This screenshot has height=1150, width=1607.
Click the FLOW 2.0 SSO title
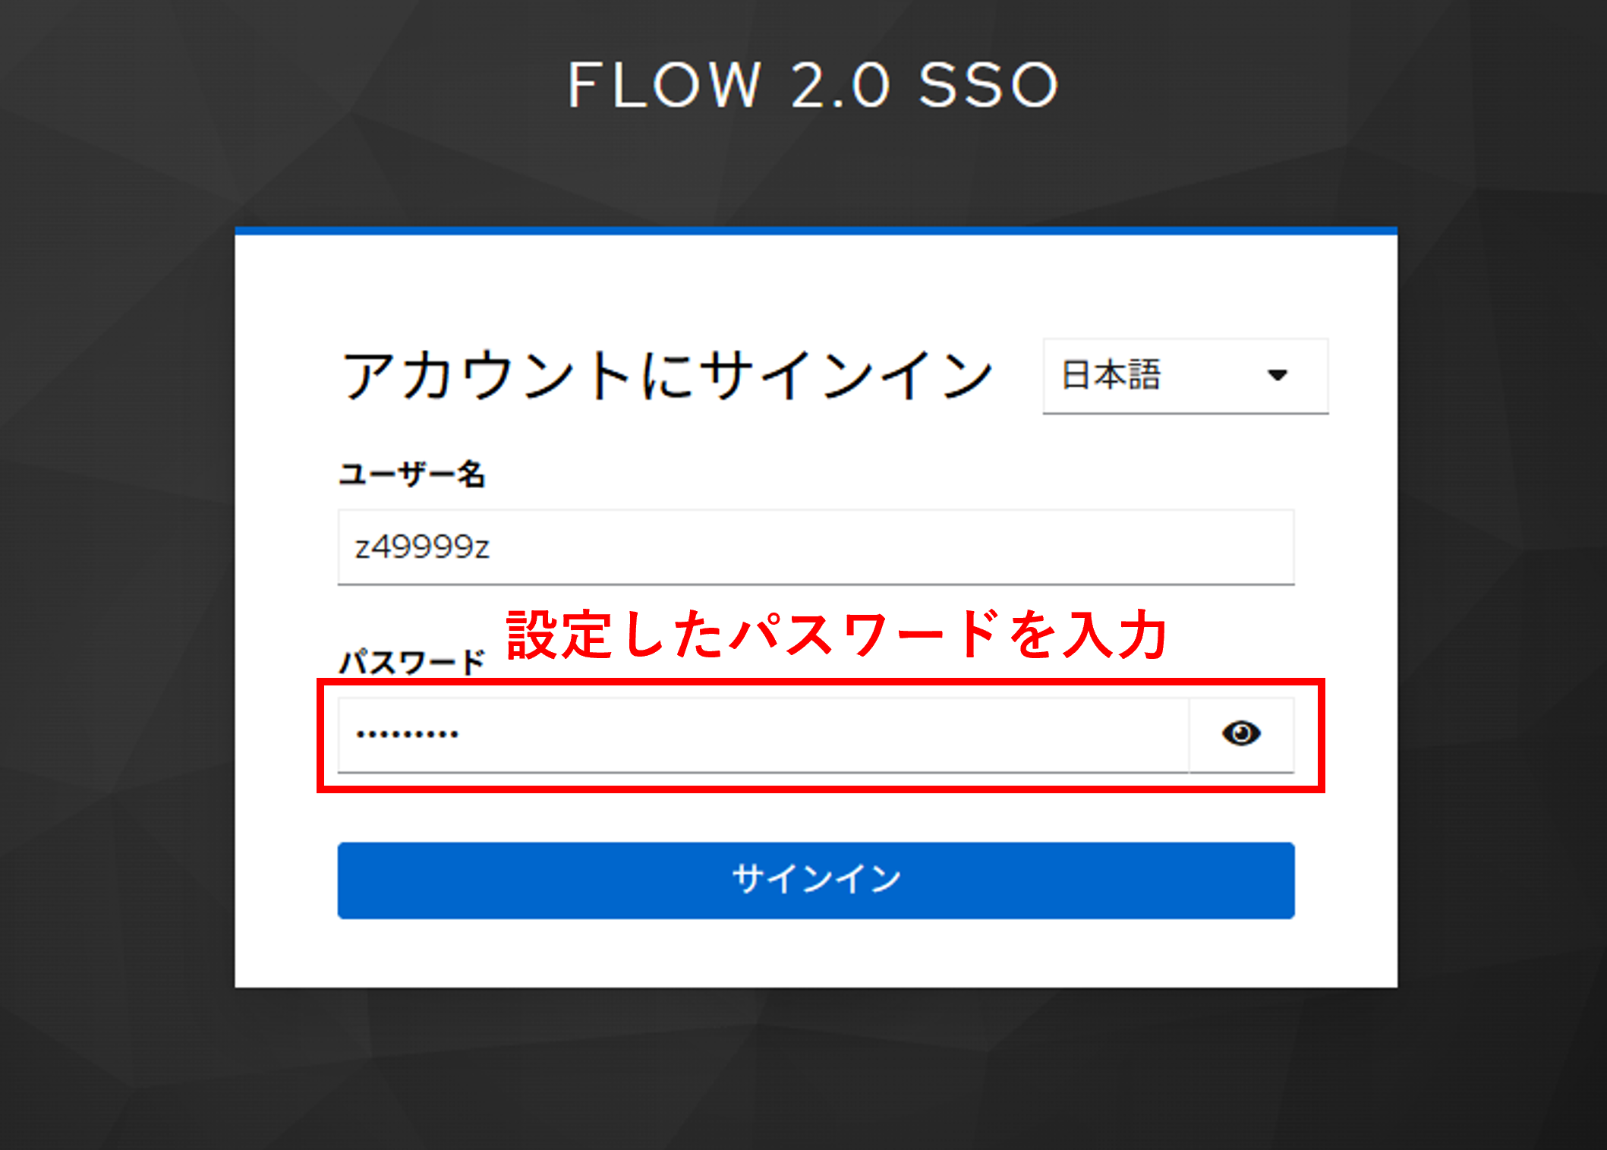click(x=813, y=84)
